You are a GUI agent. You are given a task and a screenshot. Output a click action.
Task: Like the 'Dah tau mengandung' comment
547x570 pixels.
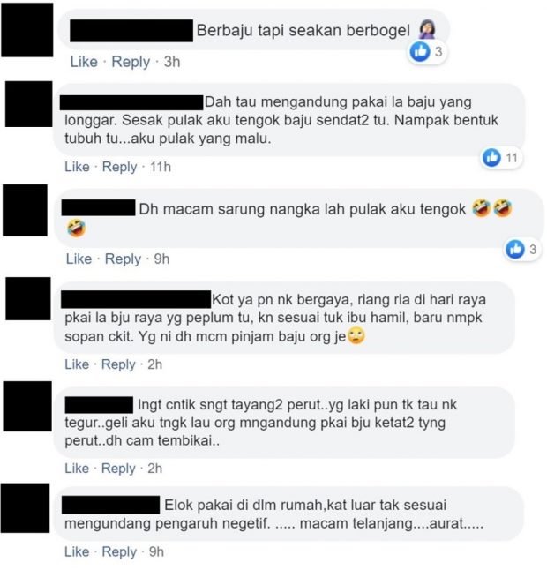click(x=77, y=167)
